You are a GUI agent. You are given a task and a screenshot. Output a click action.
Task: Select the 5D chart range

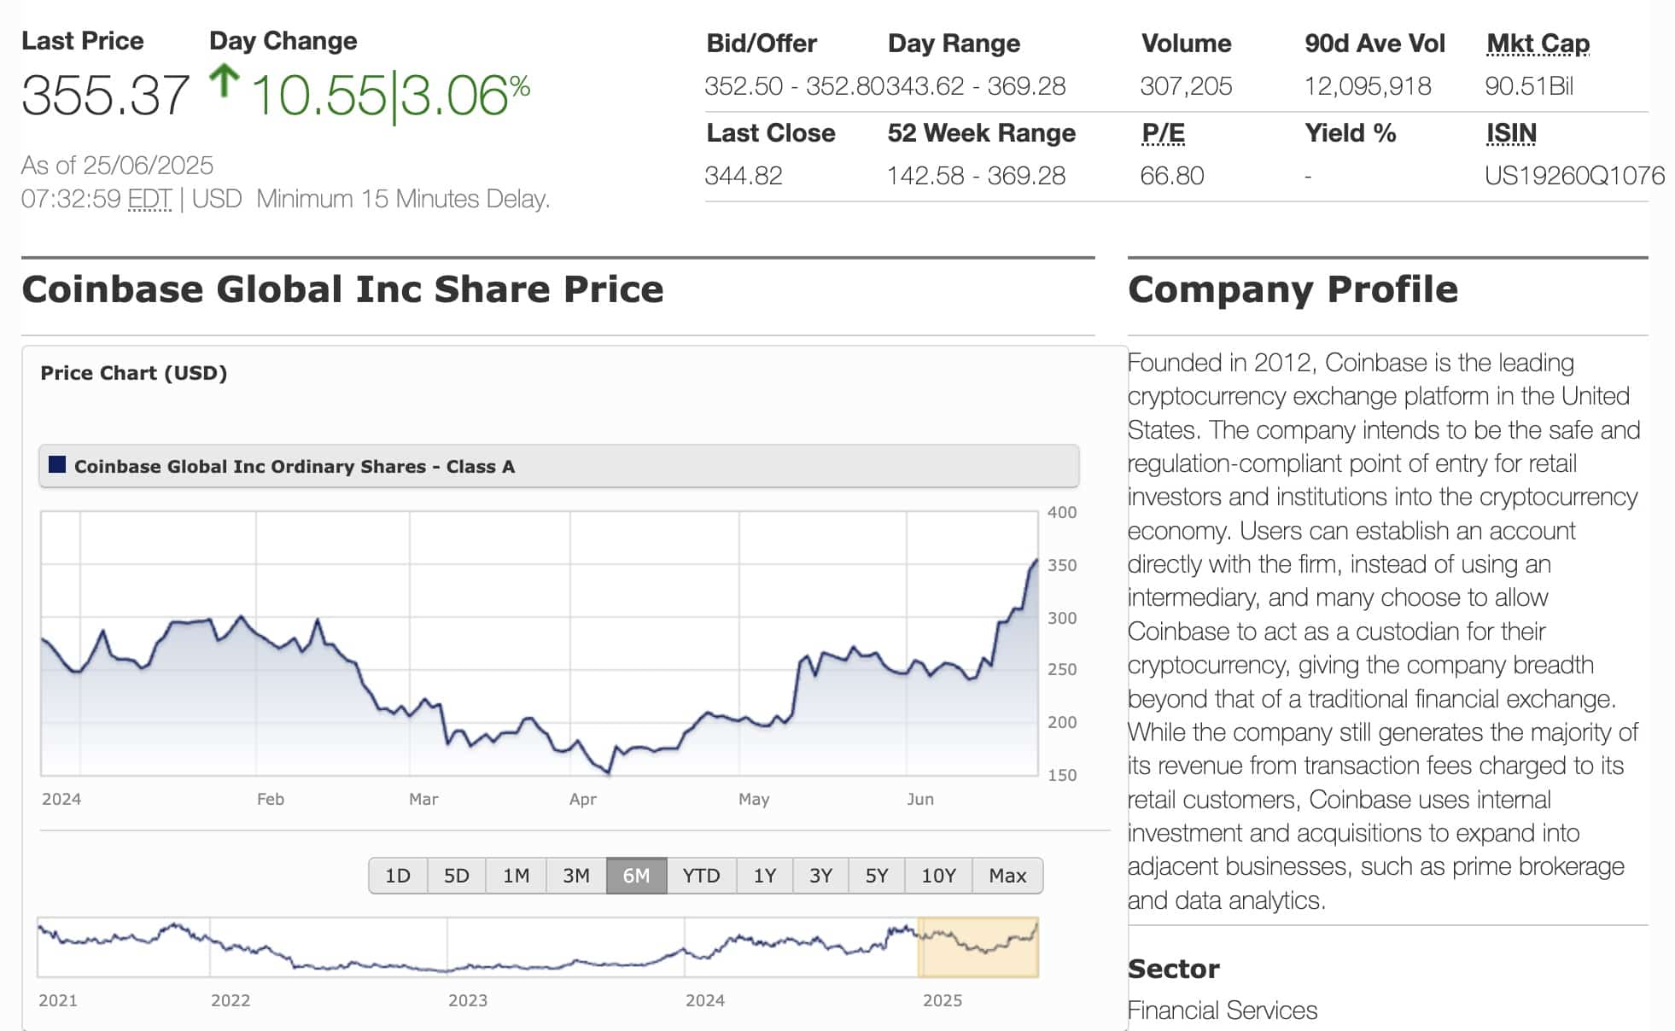tap(457, 875)
